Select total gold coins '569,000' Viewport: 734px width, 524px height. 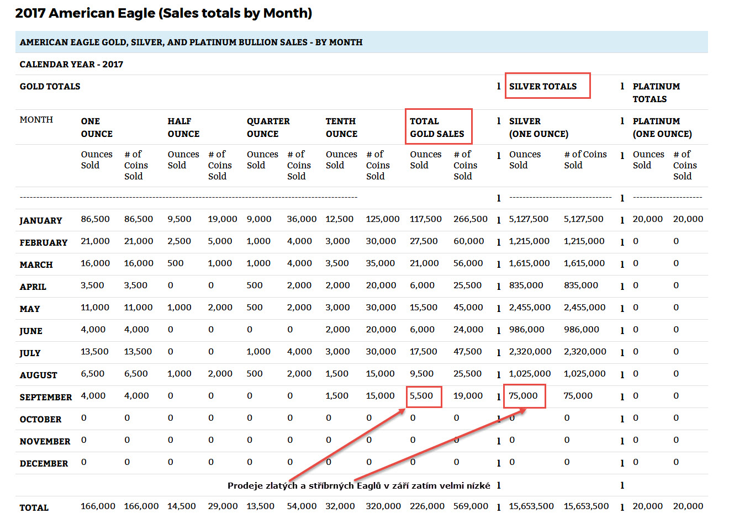[x=471, y=506]
